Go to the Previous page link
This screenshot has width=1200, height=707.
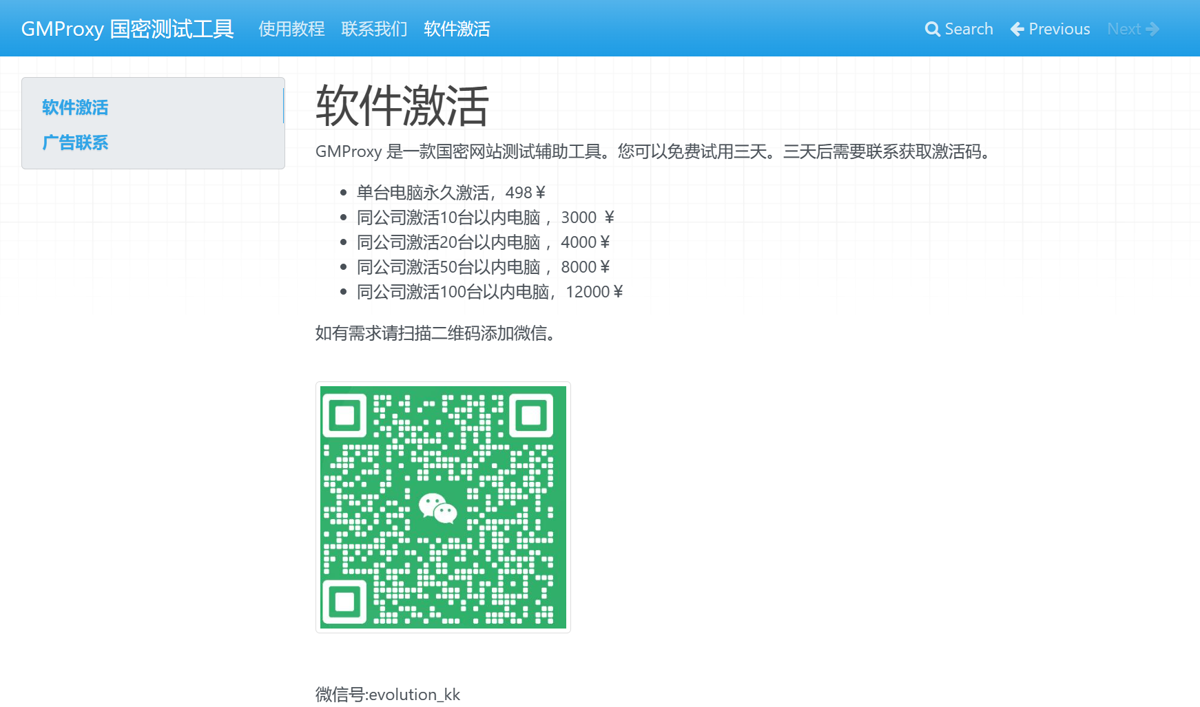tap(1059, 29)
